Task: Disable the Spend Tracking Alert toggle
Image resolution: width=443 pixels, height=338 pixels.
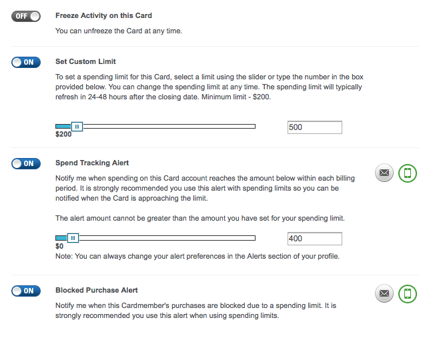Action: click(26, 163)
